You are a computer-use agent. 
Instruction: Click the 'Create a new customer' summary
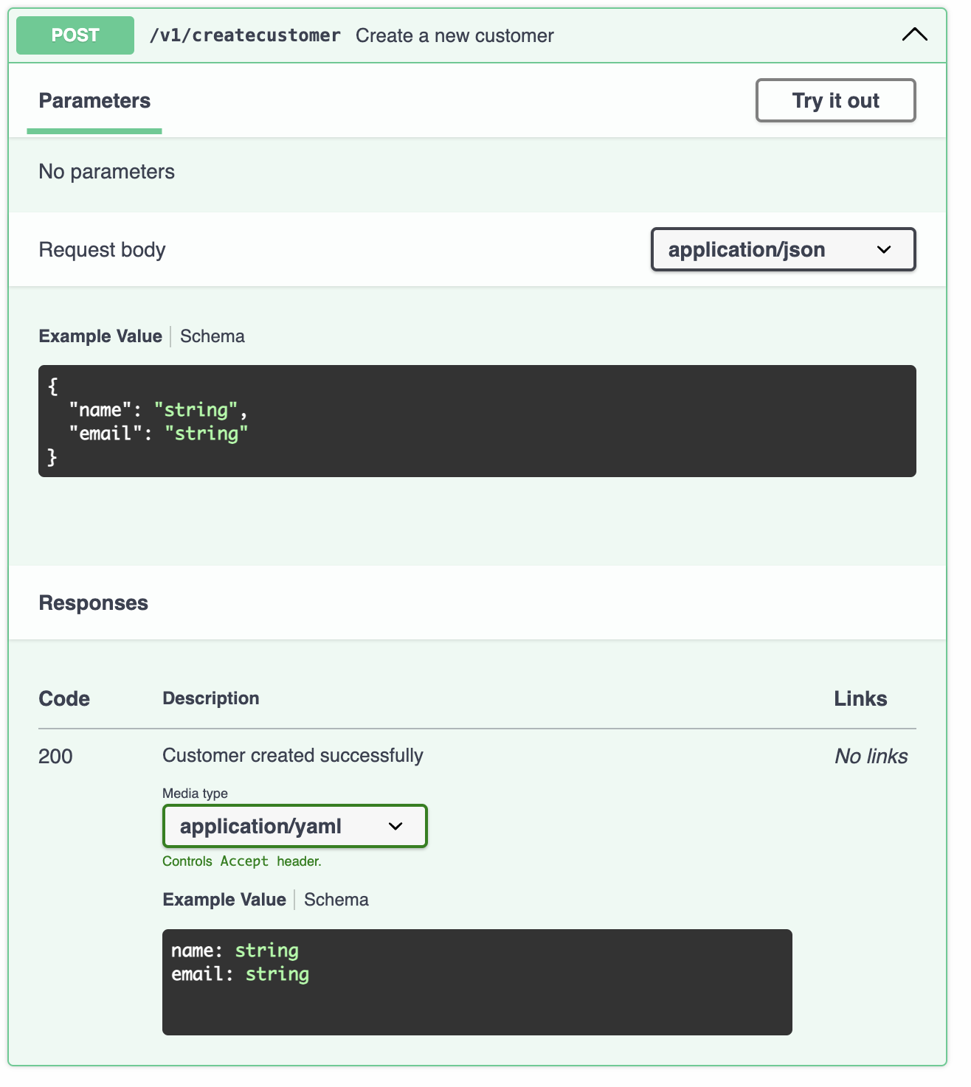(454, 35)
